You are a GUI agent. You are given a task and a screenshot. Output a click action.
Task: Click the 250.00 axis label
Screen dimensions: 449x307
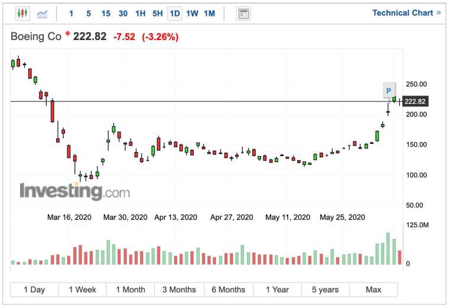[x=416, y=84]
